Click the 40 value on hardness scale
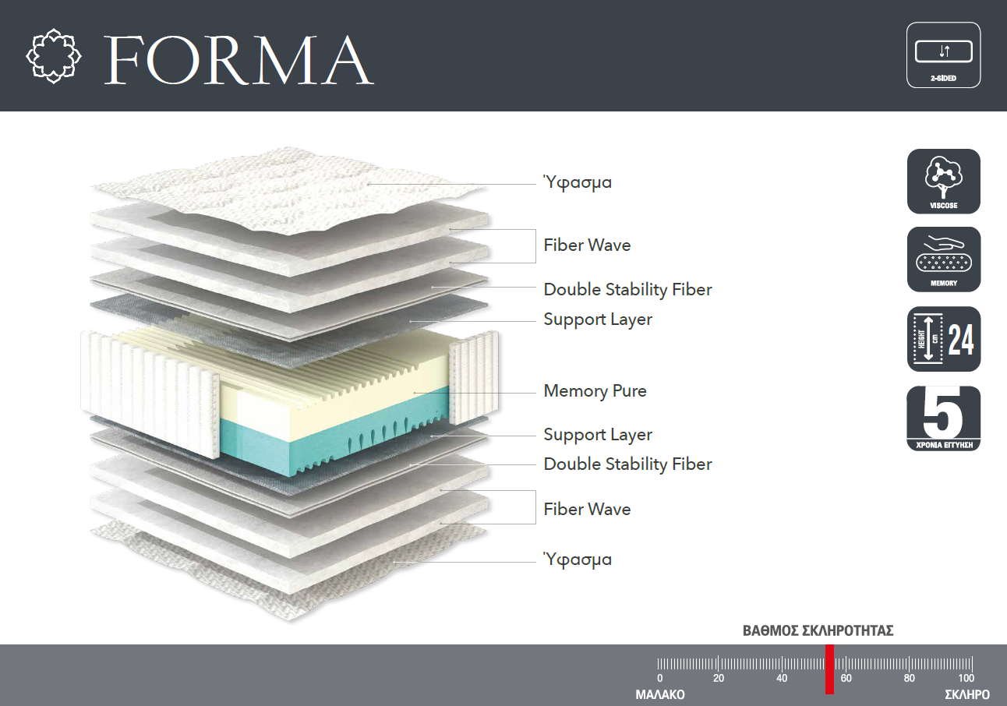This screenshot has width=1007, height=706. (x=782, y=679)
